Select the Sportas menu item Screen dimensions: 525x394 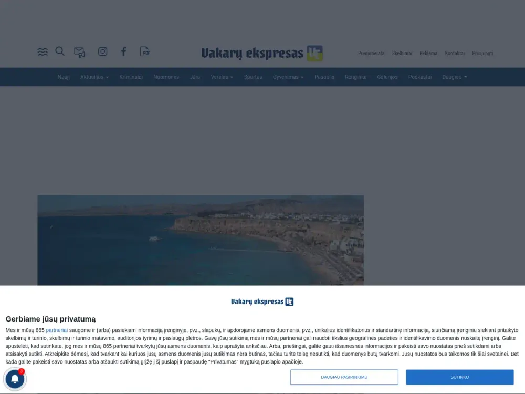pyautogui.click(x=253, y=77)
